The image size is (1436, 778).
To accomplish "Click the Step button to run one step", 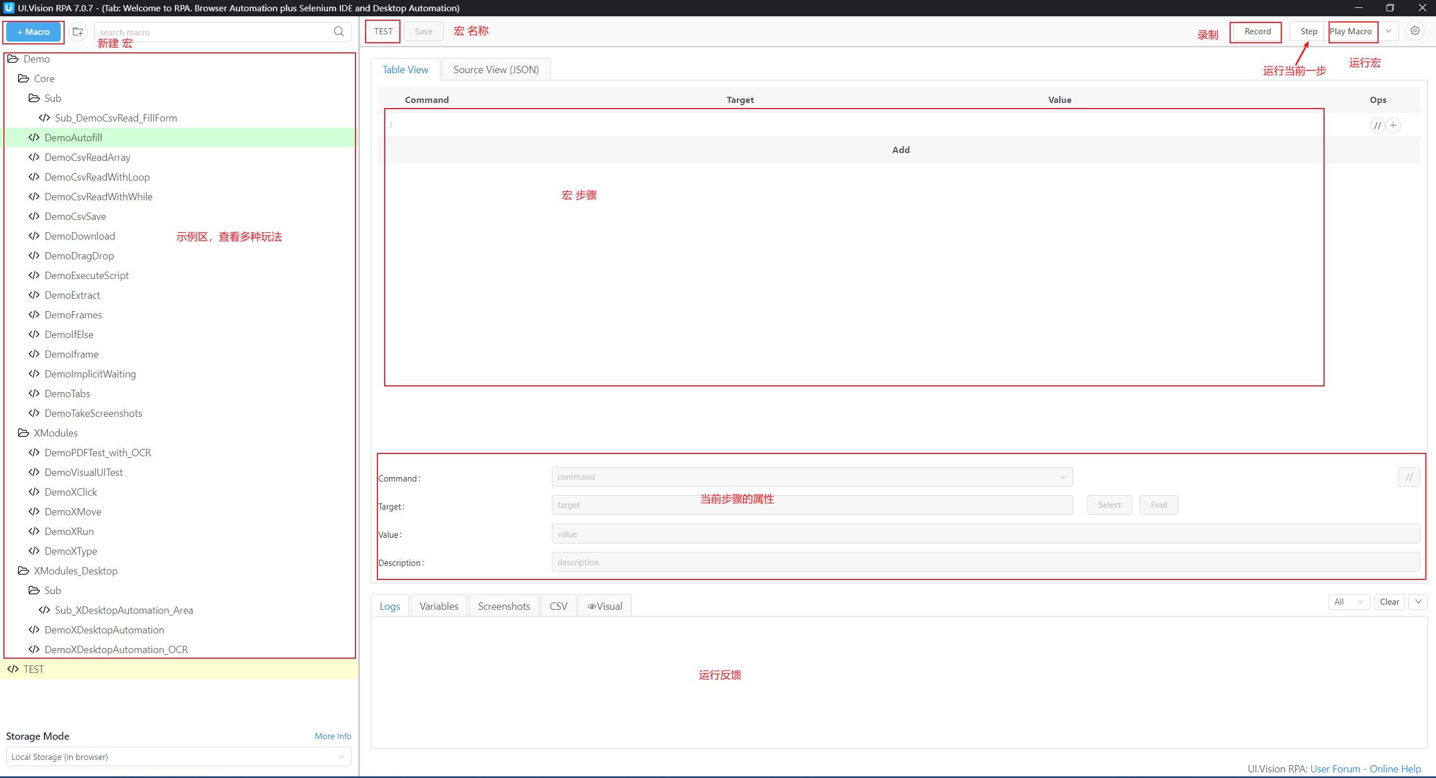I will (1308, 32).
